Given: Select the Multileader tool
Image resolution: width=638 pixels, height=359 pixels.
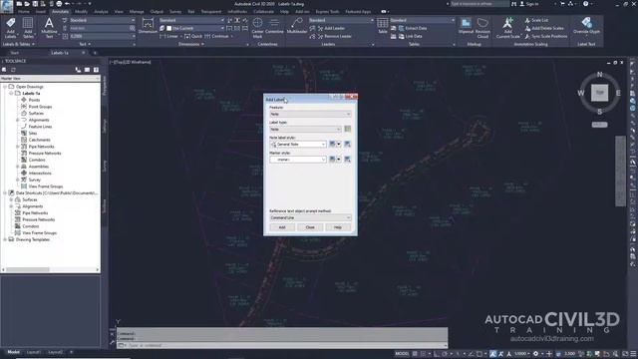Looking at the screenshot, I should [x=297, y=26].
